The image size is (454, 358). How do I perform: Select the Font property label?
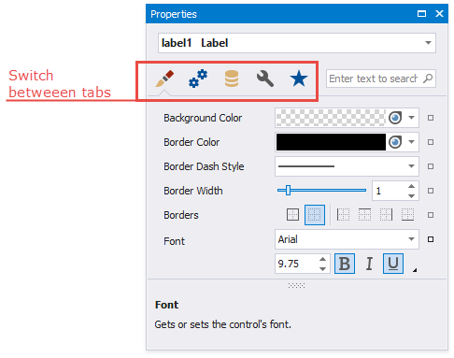point(174,241)
